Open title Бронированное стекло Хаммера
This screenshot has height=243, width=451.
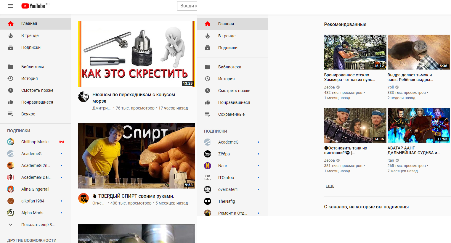[x=350, y=77]
